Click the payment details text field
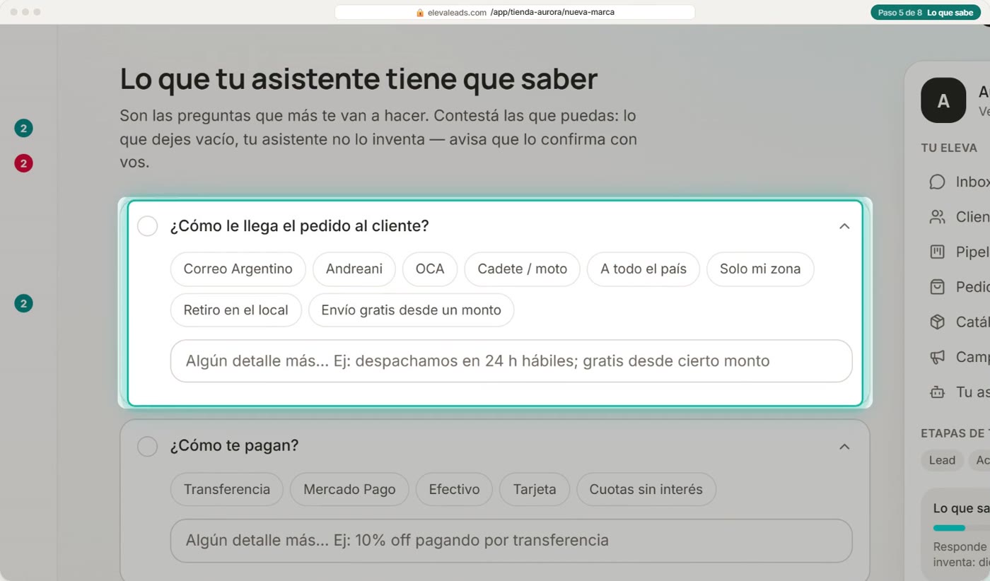Screen dimensions: 990x581 pos(511,541)
